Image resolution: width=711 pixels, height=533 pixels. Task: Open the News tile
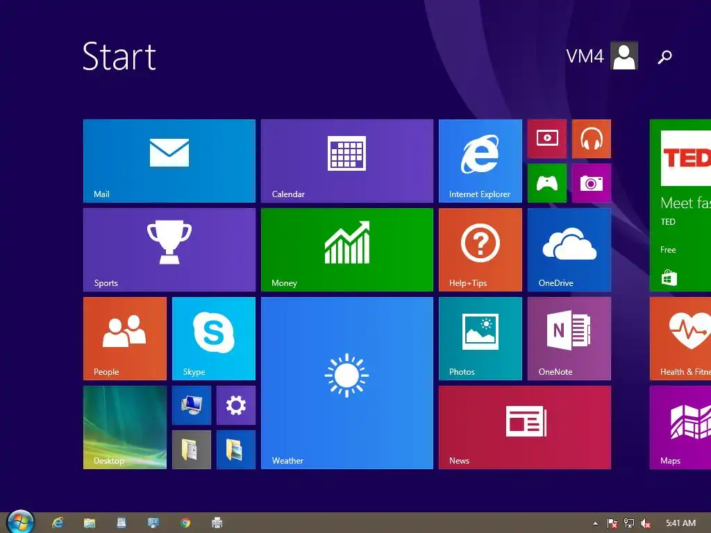tap(525, 428)
